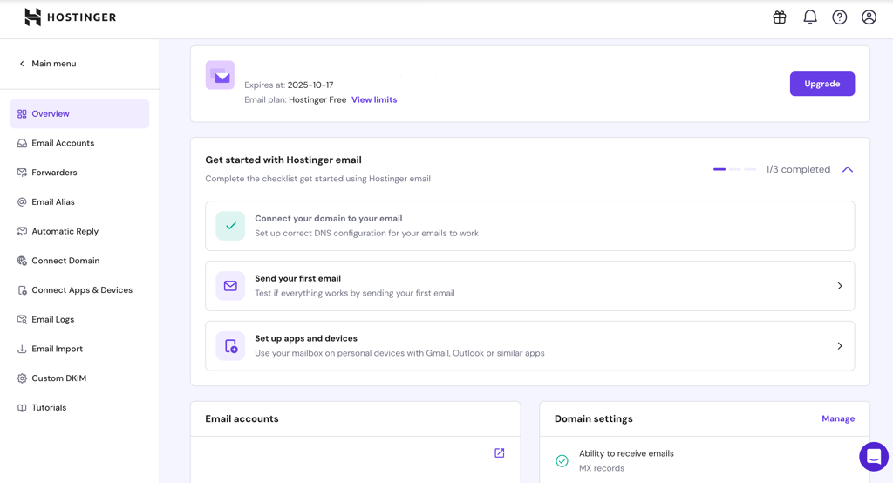Image resolution: width=893 pixels, height=483 pixels.
Task: Open Connect Domain menu item
Action: (x=79, y=261)
